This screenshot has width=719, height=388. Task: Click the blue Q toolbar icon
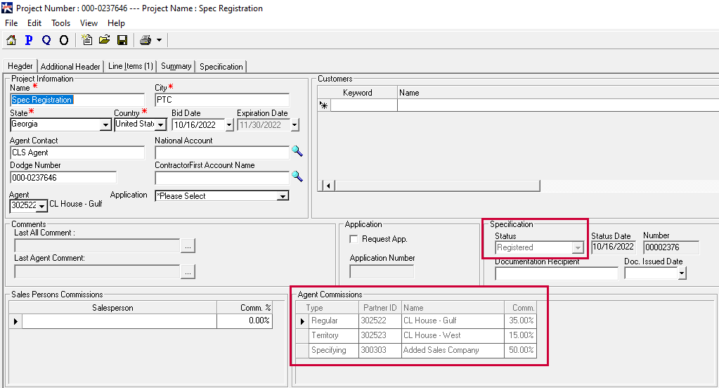point(46,40)
